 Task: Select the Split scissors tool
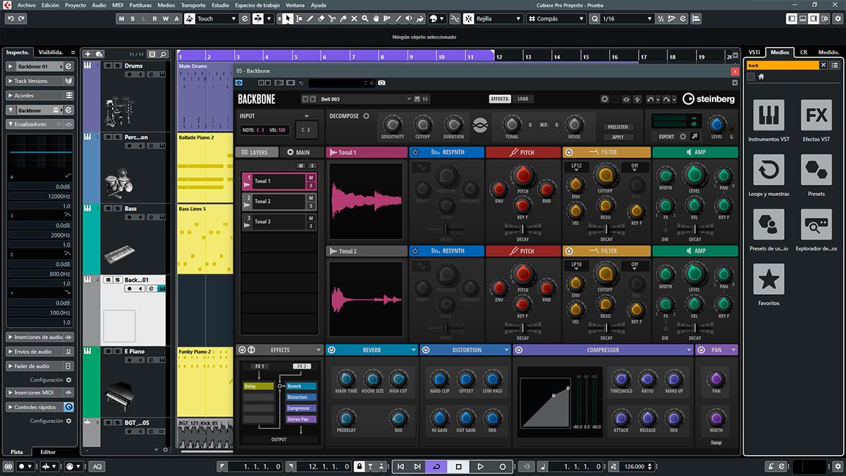coord(332,19)
